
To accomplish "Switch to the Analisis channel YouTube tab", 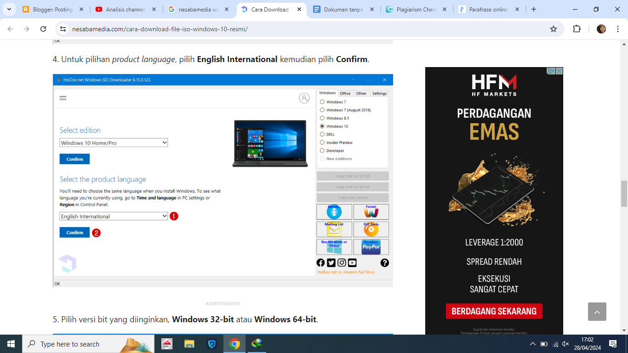I will 125,9.
